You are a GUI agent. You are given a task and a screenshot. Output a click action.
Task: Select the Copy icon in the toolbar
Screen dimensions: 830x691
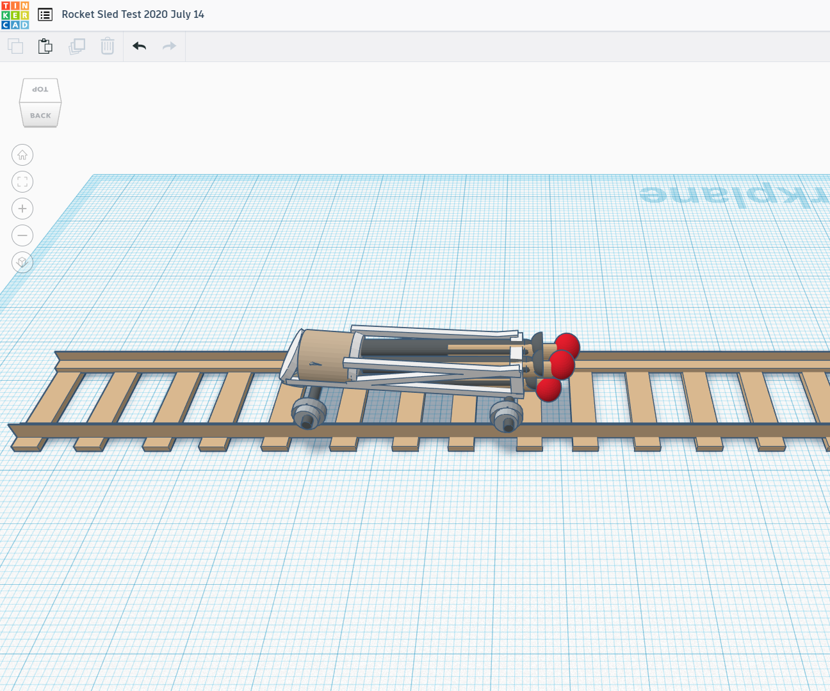[15, 46]
